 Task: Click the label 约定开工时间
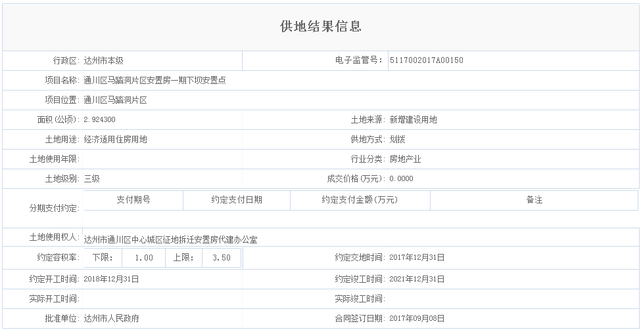point(55,279)
